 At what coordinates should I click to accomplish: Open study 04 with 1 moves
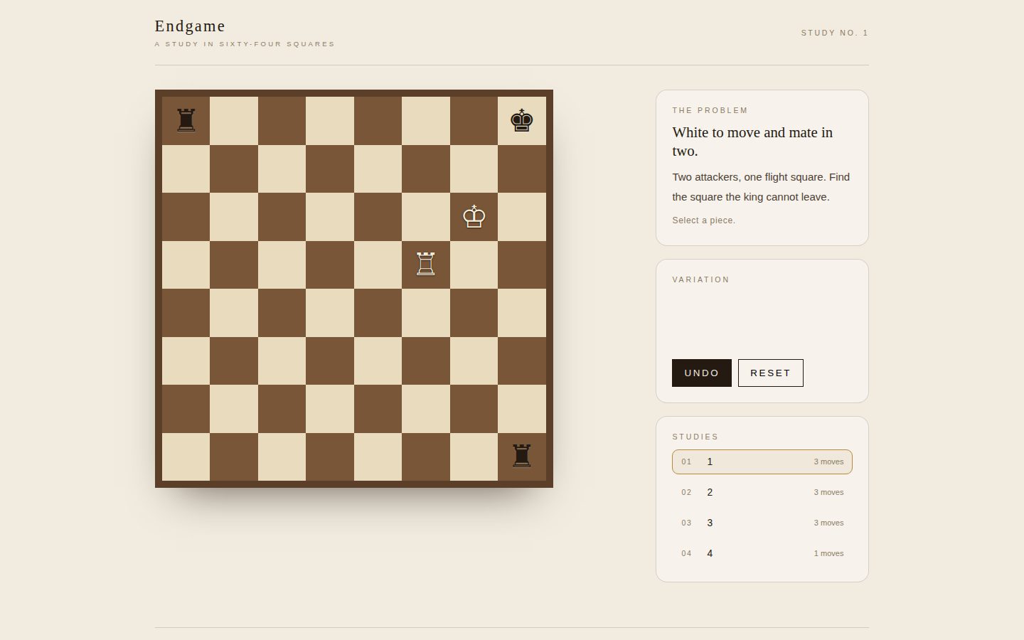[x=762, y=553]
